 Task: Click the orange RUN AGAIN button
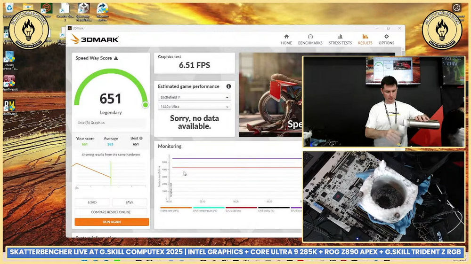click(x=112, y=222)
